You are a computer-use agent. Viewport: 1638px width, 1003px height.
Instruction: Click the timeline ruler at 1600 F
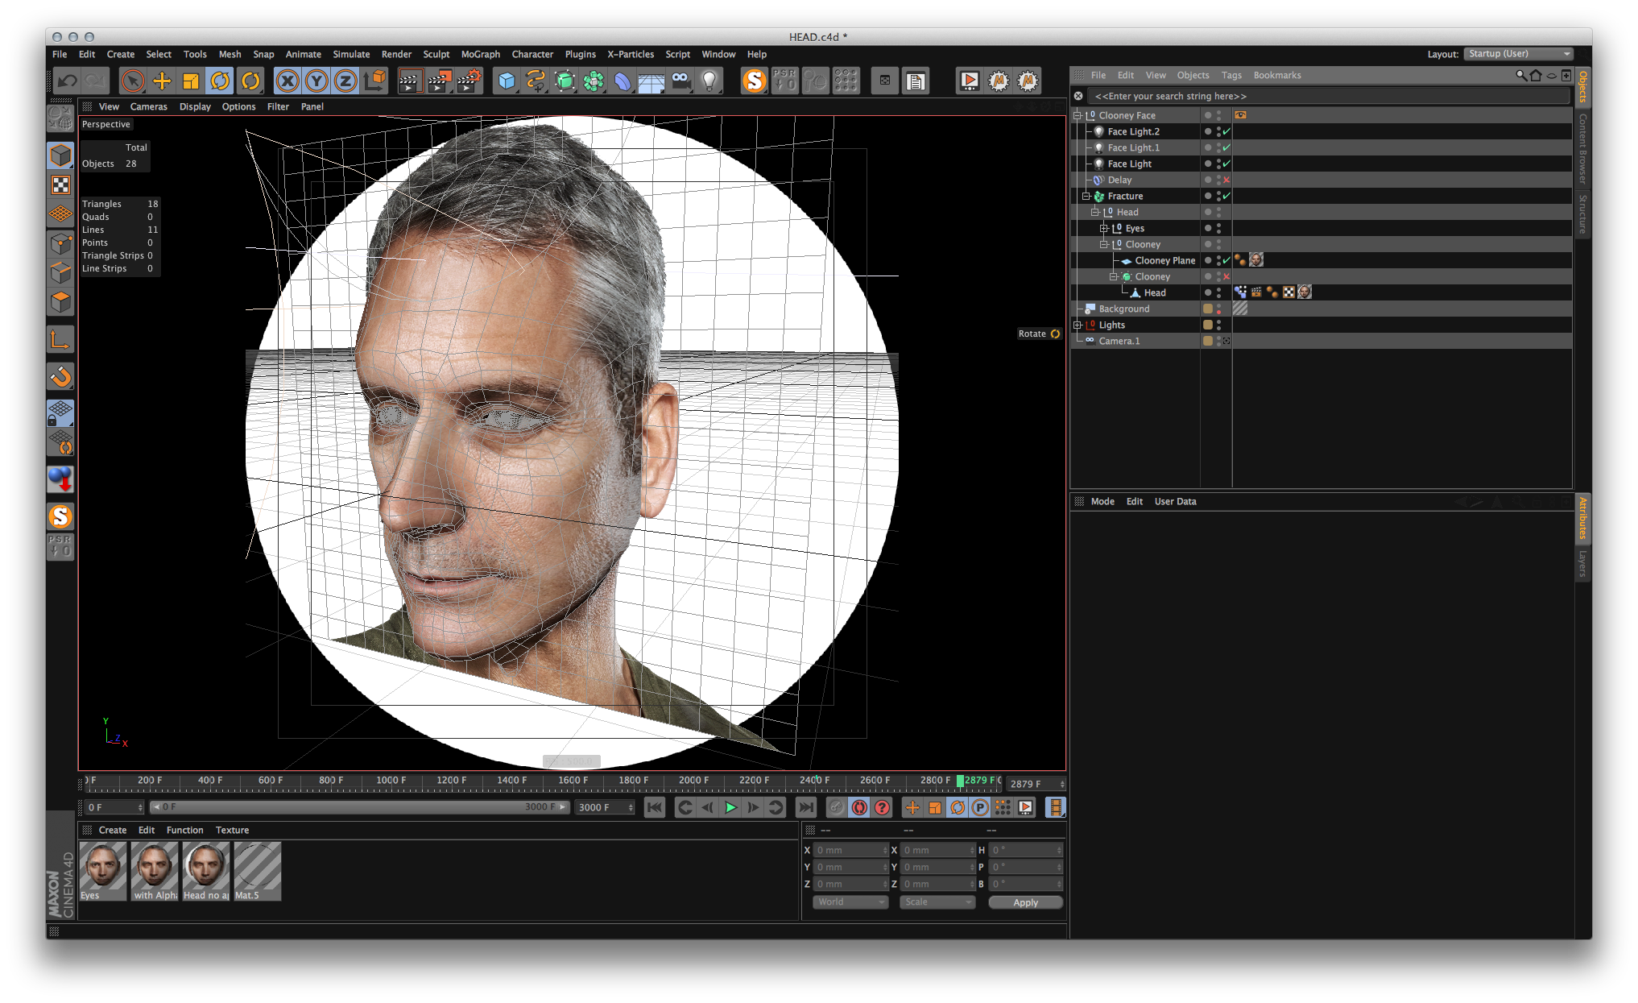click(x=573, y=780)
